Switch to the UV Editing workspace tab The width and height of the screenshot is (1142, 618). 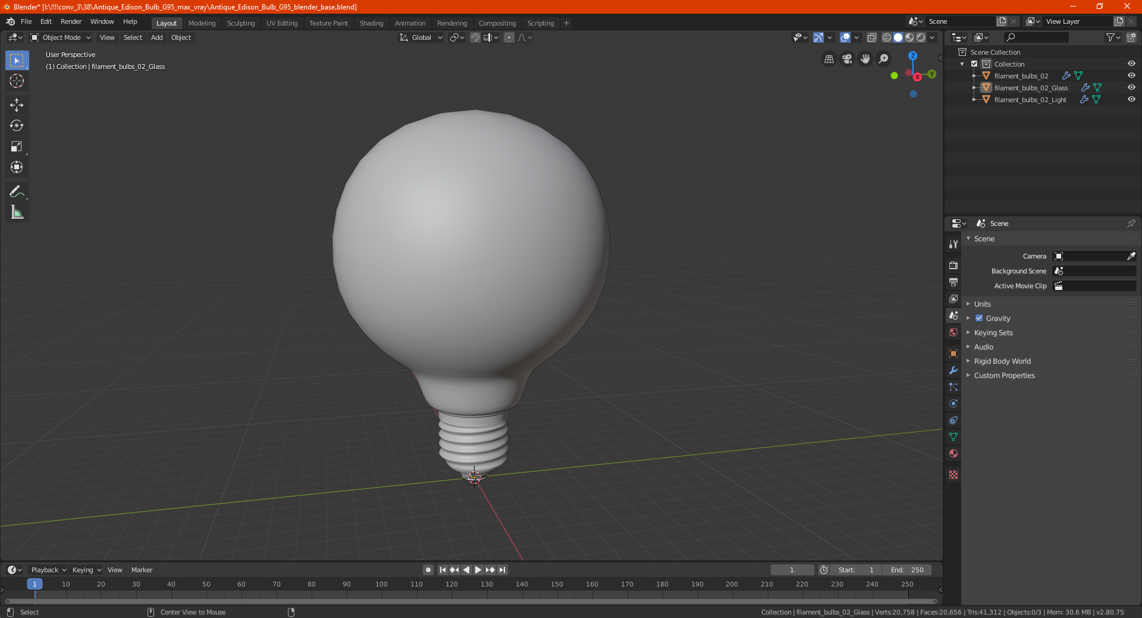coord(282,23)
